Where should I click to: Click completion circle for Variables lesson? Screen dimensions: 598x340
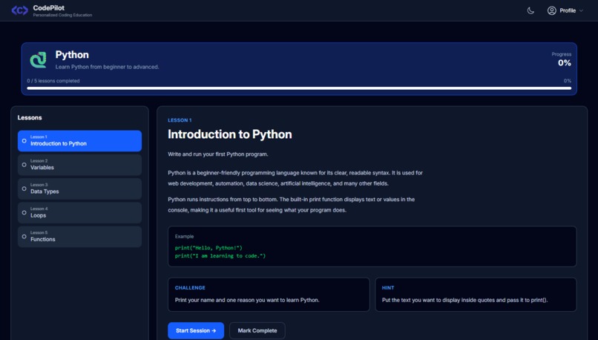click(24, 165)
